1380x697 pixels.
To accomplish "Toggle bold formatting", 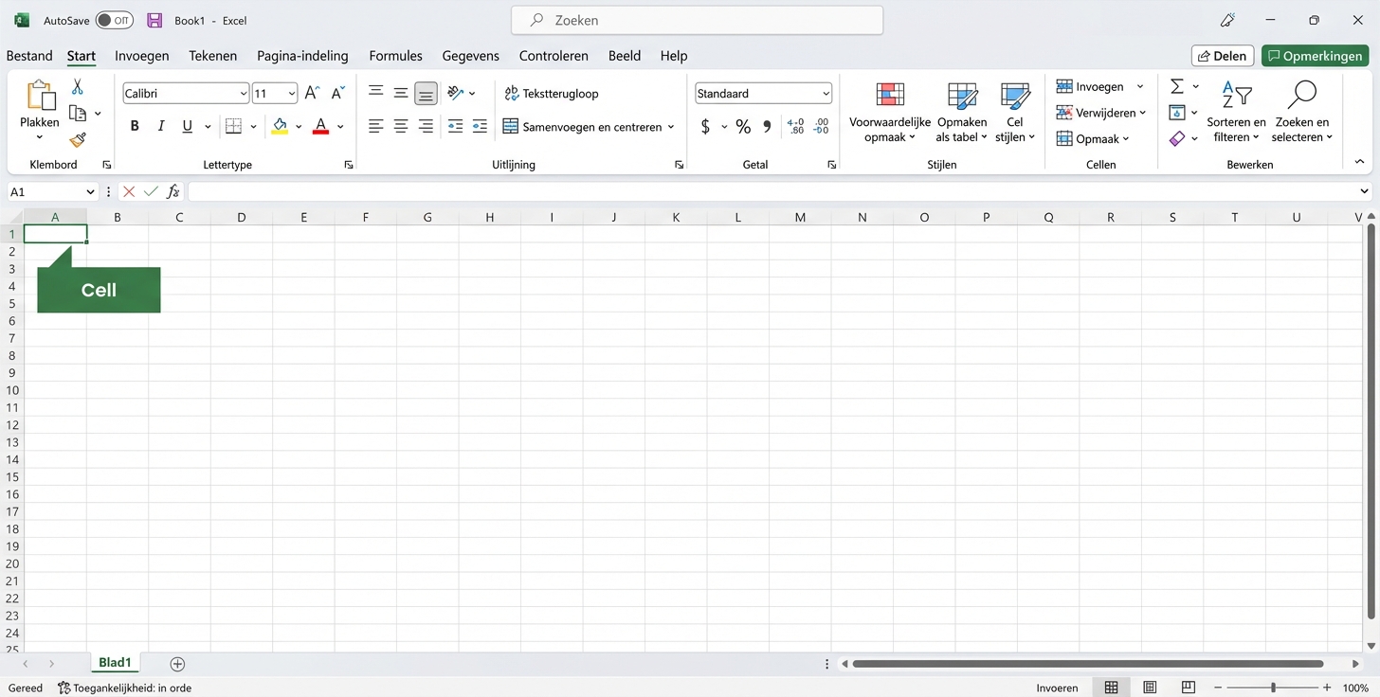I will [x=135, y=125].
